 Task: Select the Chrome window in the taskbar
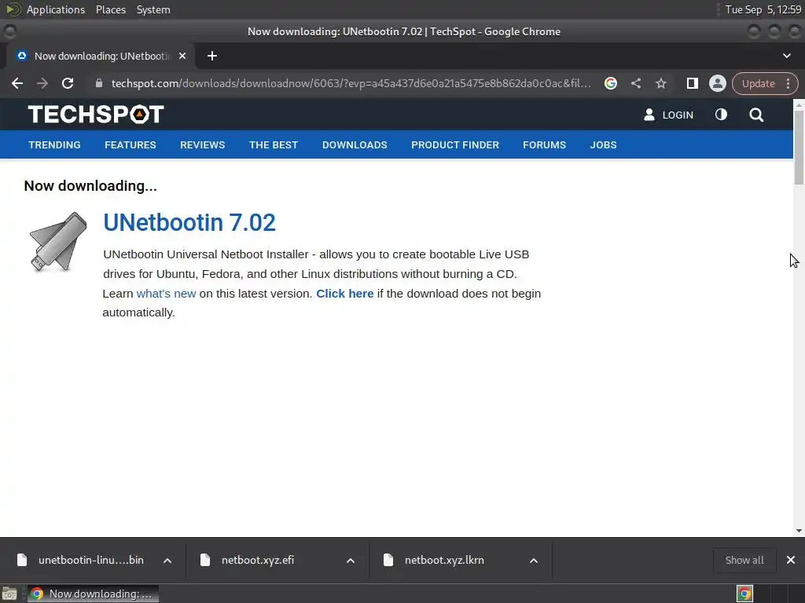pos(94,594)
